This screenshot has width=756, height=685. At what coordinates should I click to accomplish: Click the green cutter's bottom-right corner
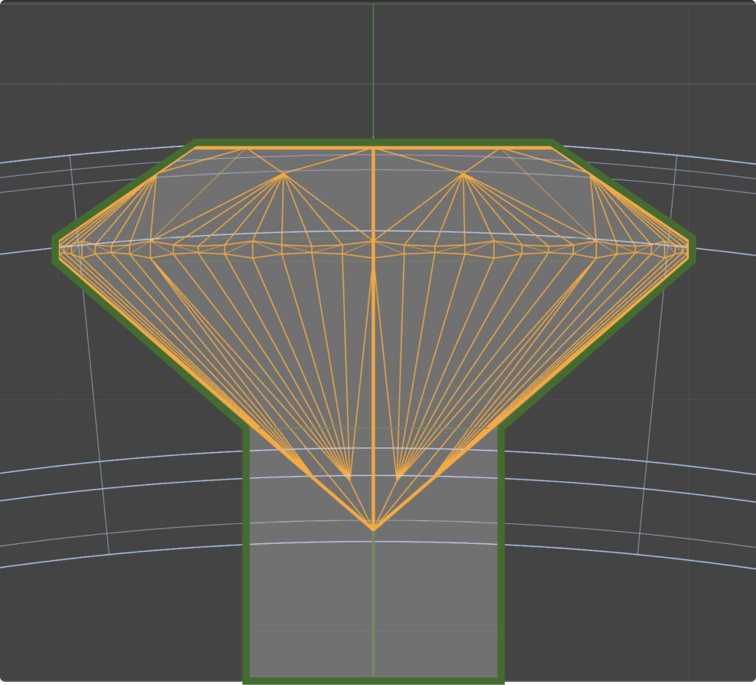click(501, 679)
